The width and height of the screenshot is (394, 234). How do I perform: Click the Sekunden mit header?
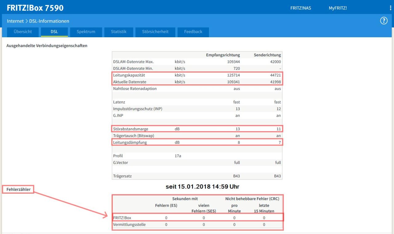(x=185, y=199)
